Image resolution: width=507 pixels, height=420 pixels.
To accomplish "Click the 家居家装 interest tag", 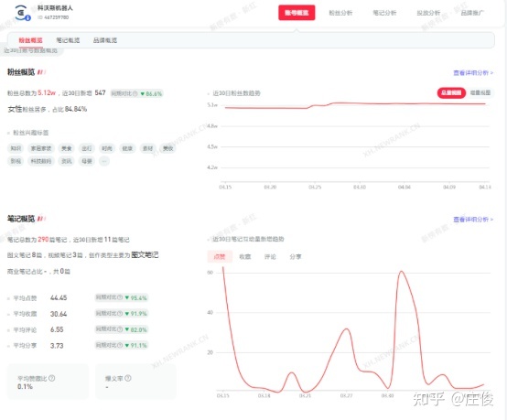I will 41,148.
